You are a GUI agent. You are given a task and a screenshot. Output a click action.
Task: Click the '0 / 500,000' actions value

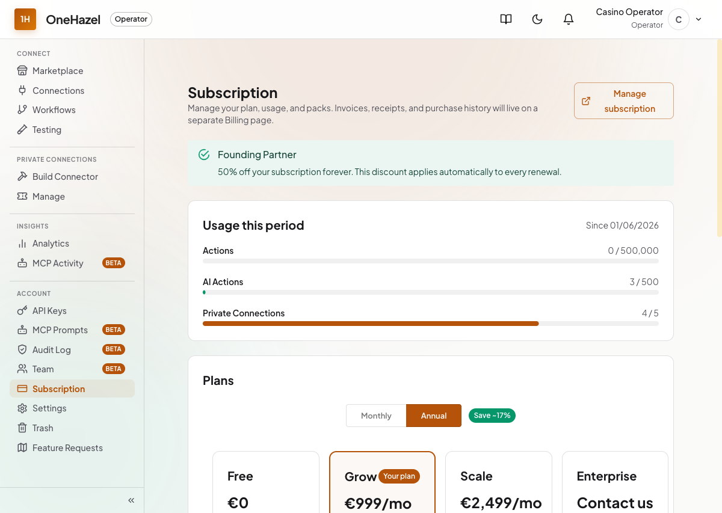point(633,251)
